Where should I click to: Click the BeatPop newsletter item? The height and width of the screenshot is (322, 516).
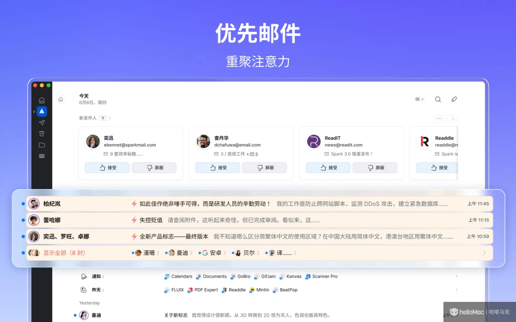(x=285, y=290)
